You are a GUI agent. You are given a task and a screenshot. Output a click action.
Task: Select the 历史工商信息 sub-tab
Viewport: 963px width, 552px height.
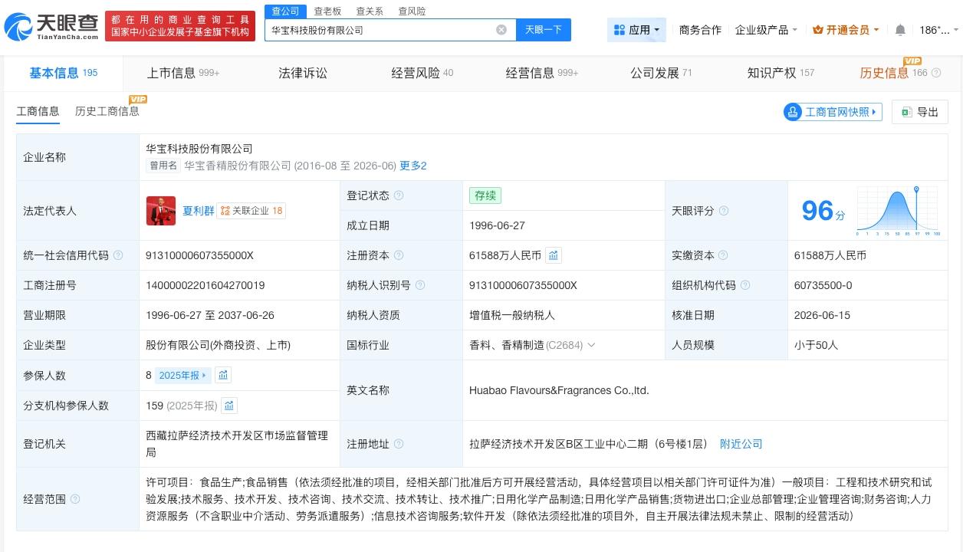point(107,110)
